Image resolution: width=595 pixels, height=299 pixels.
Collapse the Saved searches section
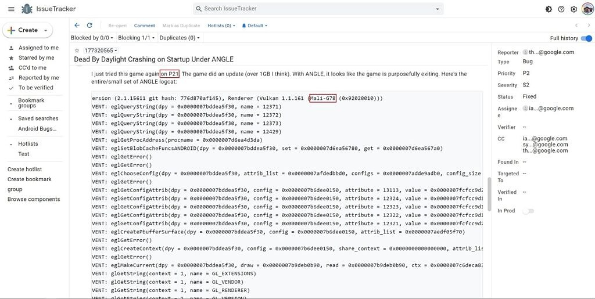tap(12, 118)
